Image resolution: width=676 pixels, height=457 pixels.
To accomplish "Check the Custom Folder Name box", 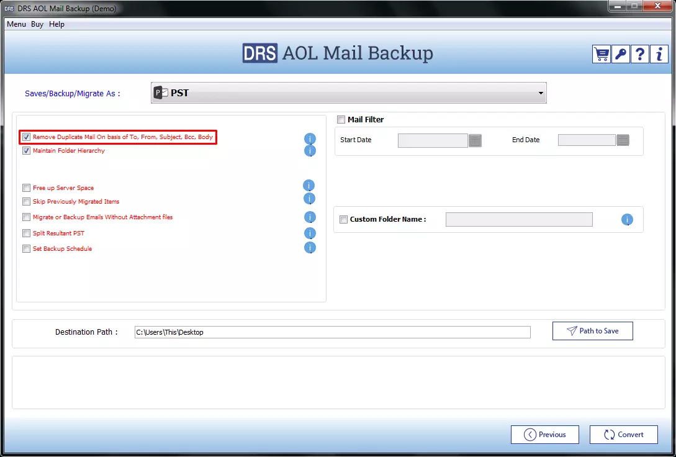I will [x=344, y=219].
